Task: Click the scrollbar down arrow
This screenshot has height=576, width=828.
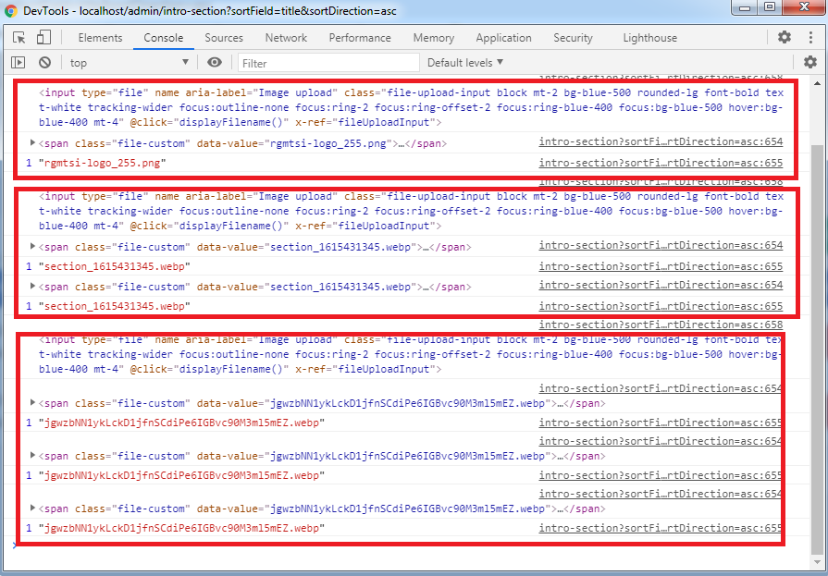Action: (x=817, y=560)
